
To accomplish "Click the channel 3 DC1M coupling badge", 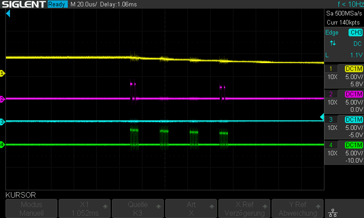I will [x=354, y=120].
